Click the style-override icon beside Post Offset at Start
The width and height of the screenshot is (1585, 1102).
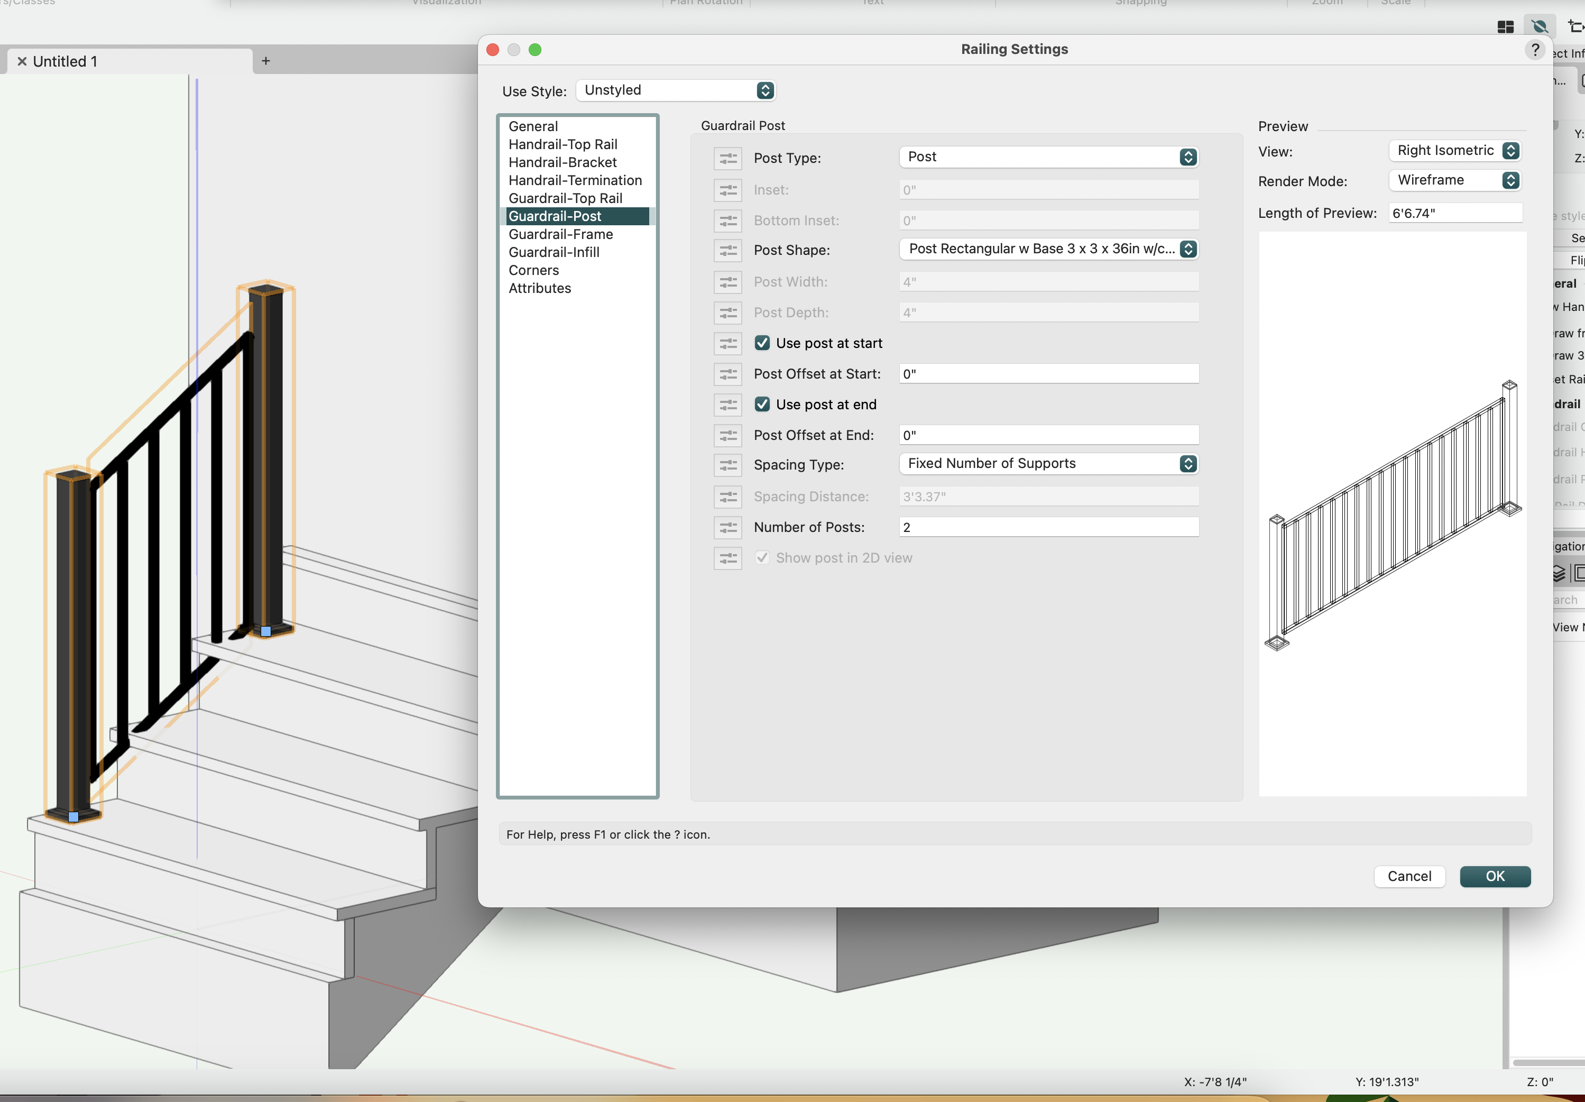coord(727,373)
